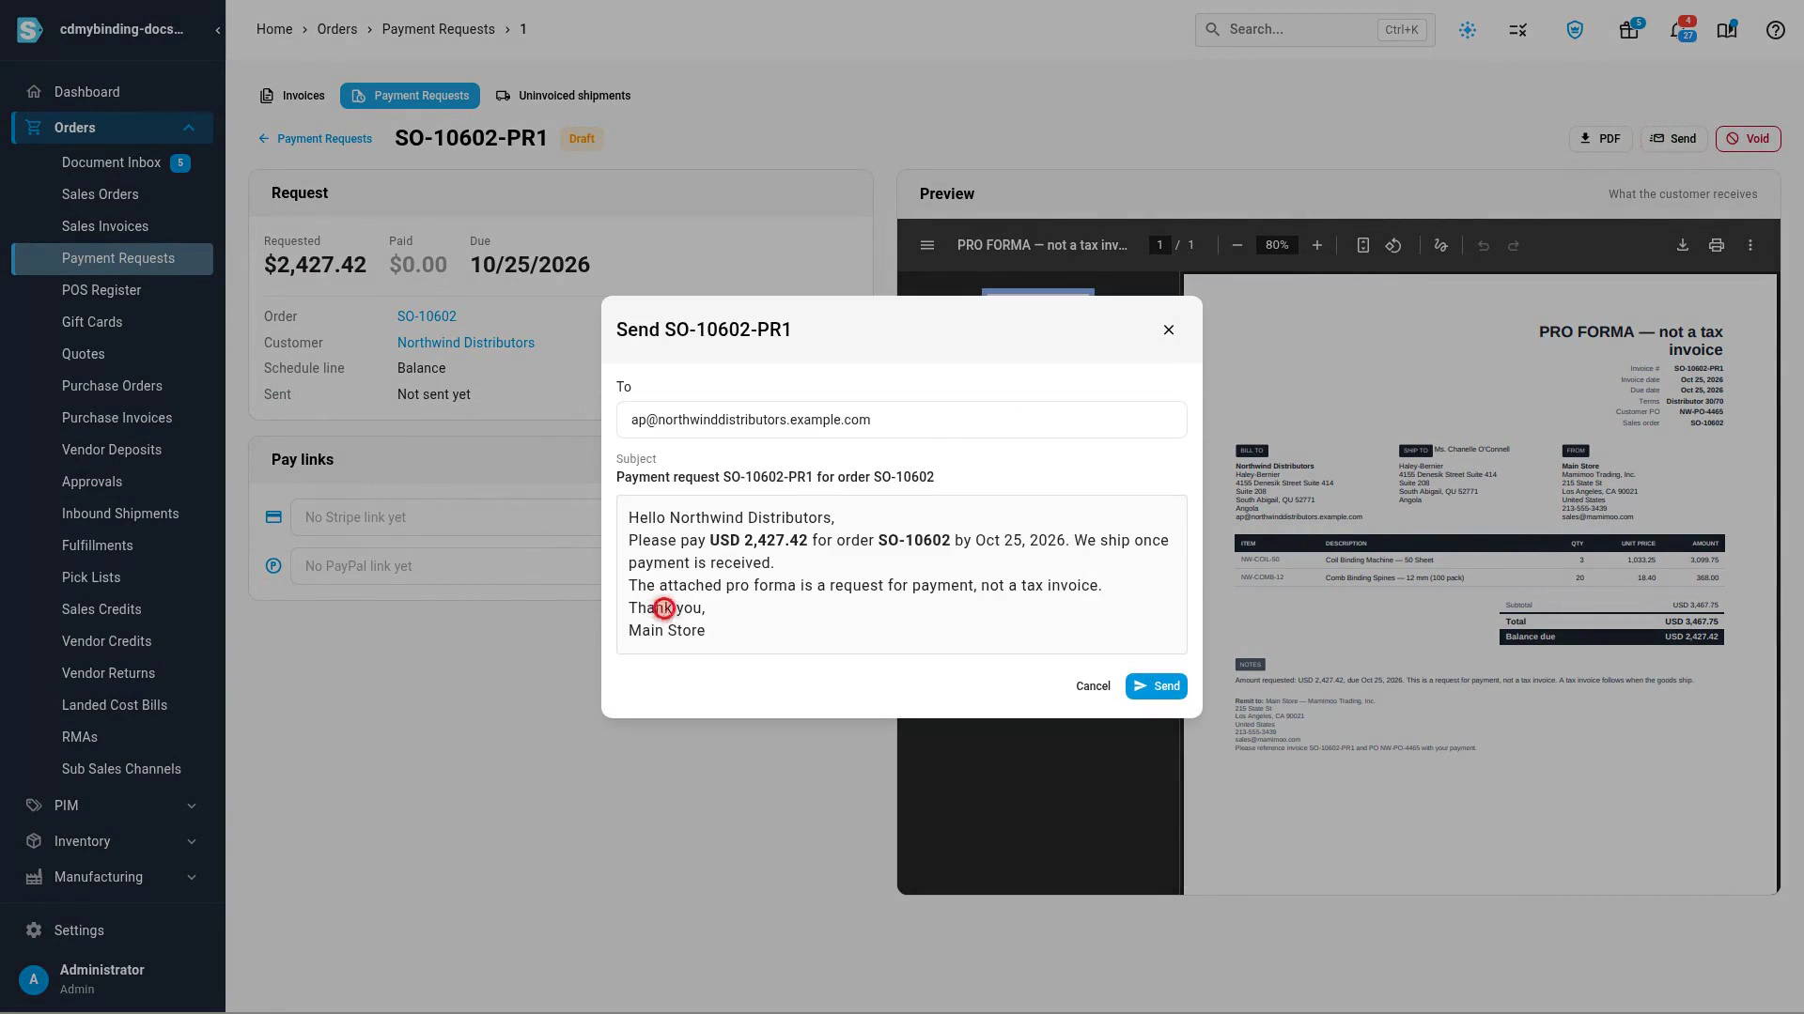The height and width of the screenshot is (1014, 1804).
Task: Focus the top Search box
Action: point(1314,30)
